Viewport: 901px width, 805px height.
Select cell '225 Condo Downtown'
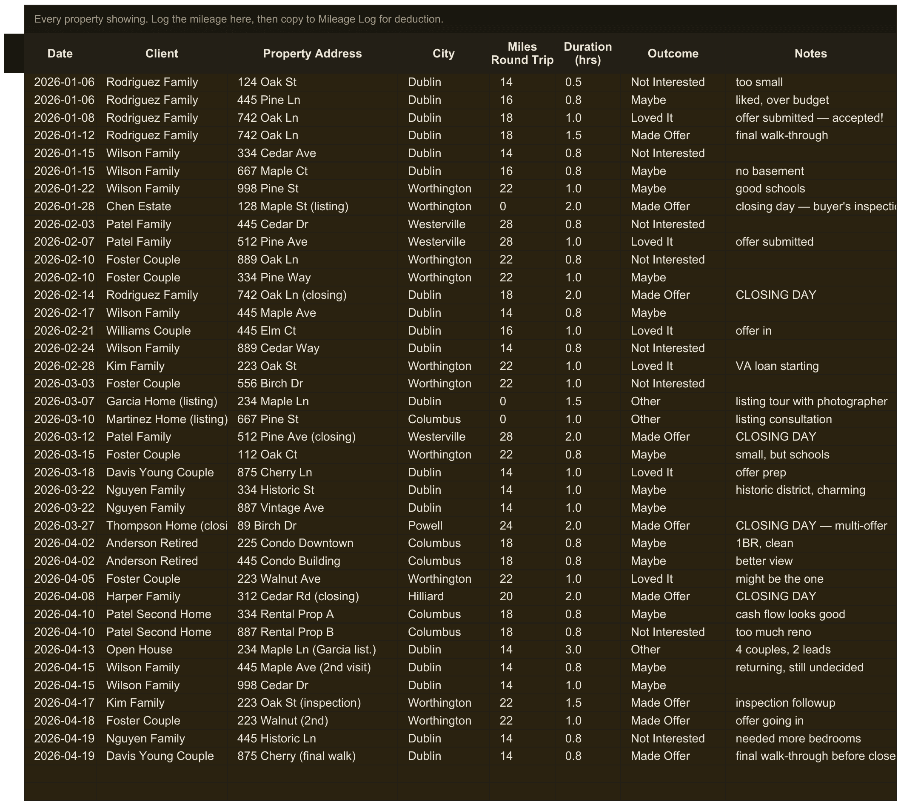click(312, 543)
